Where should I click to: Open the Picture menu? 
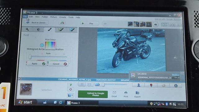(53, 17)
